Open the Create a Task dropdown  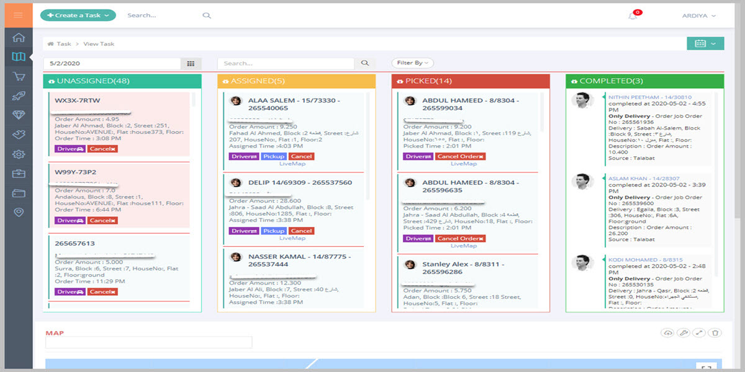pyautogui.click(x=78, y=15)
